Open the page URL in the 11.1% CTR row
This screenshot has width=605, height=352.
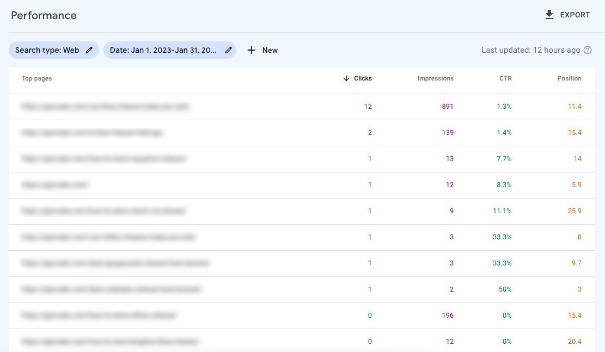pyautogui.click(x=104, y=211)
